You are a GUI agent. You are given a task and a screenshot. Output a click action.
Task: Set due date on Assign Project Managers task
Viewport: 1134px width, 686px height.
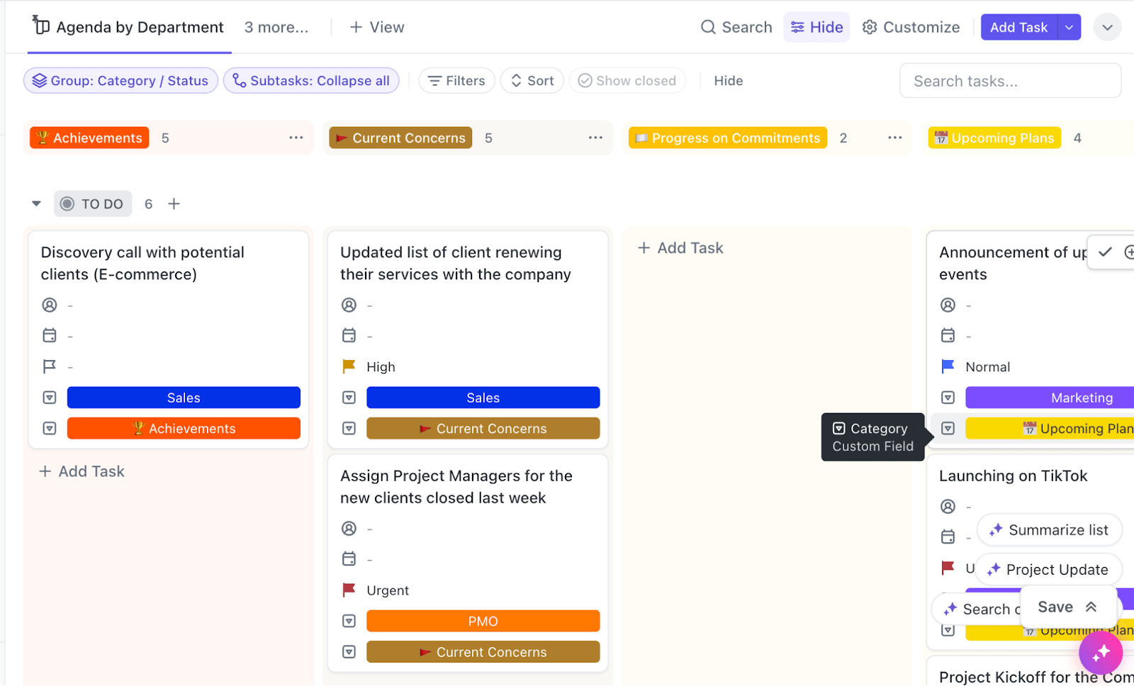click(349, 559)
